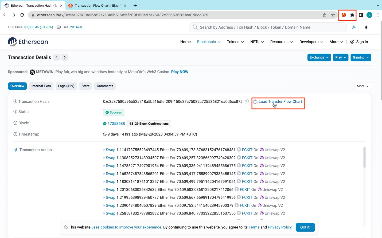This screenshot has width=382, height=238.
Task: Open the browser extensions puzzle icon
Action: point(352,15)
